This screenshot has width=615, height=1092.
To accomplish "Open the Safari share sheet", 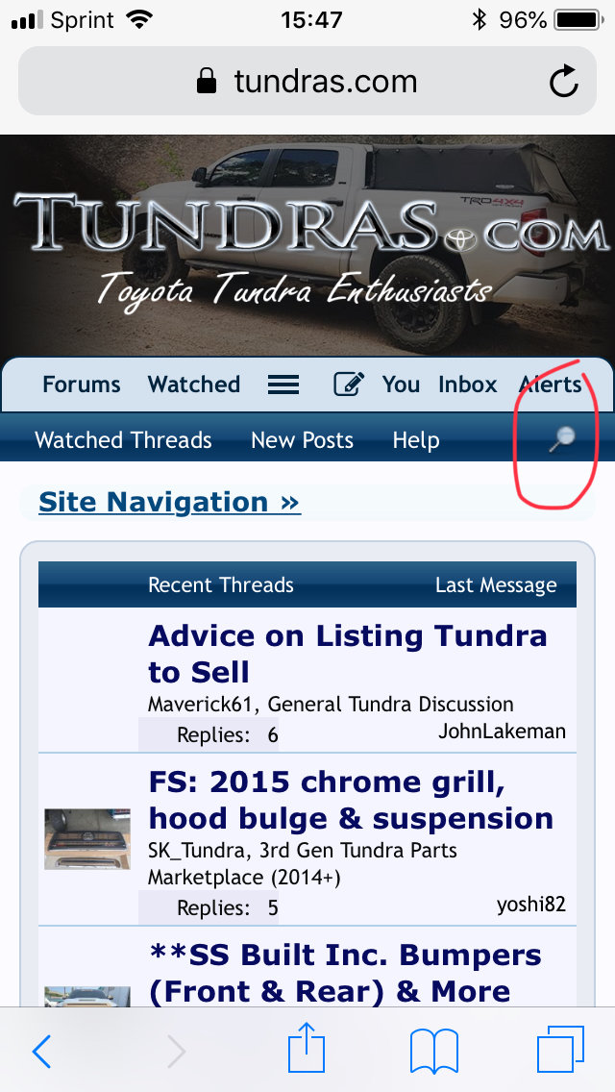I will [307, 1046].
